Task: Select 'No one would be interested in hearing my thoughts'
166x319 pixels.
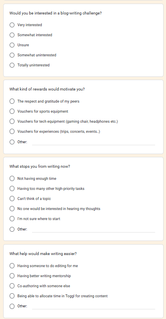Action: (12, 209)
